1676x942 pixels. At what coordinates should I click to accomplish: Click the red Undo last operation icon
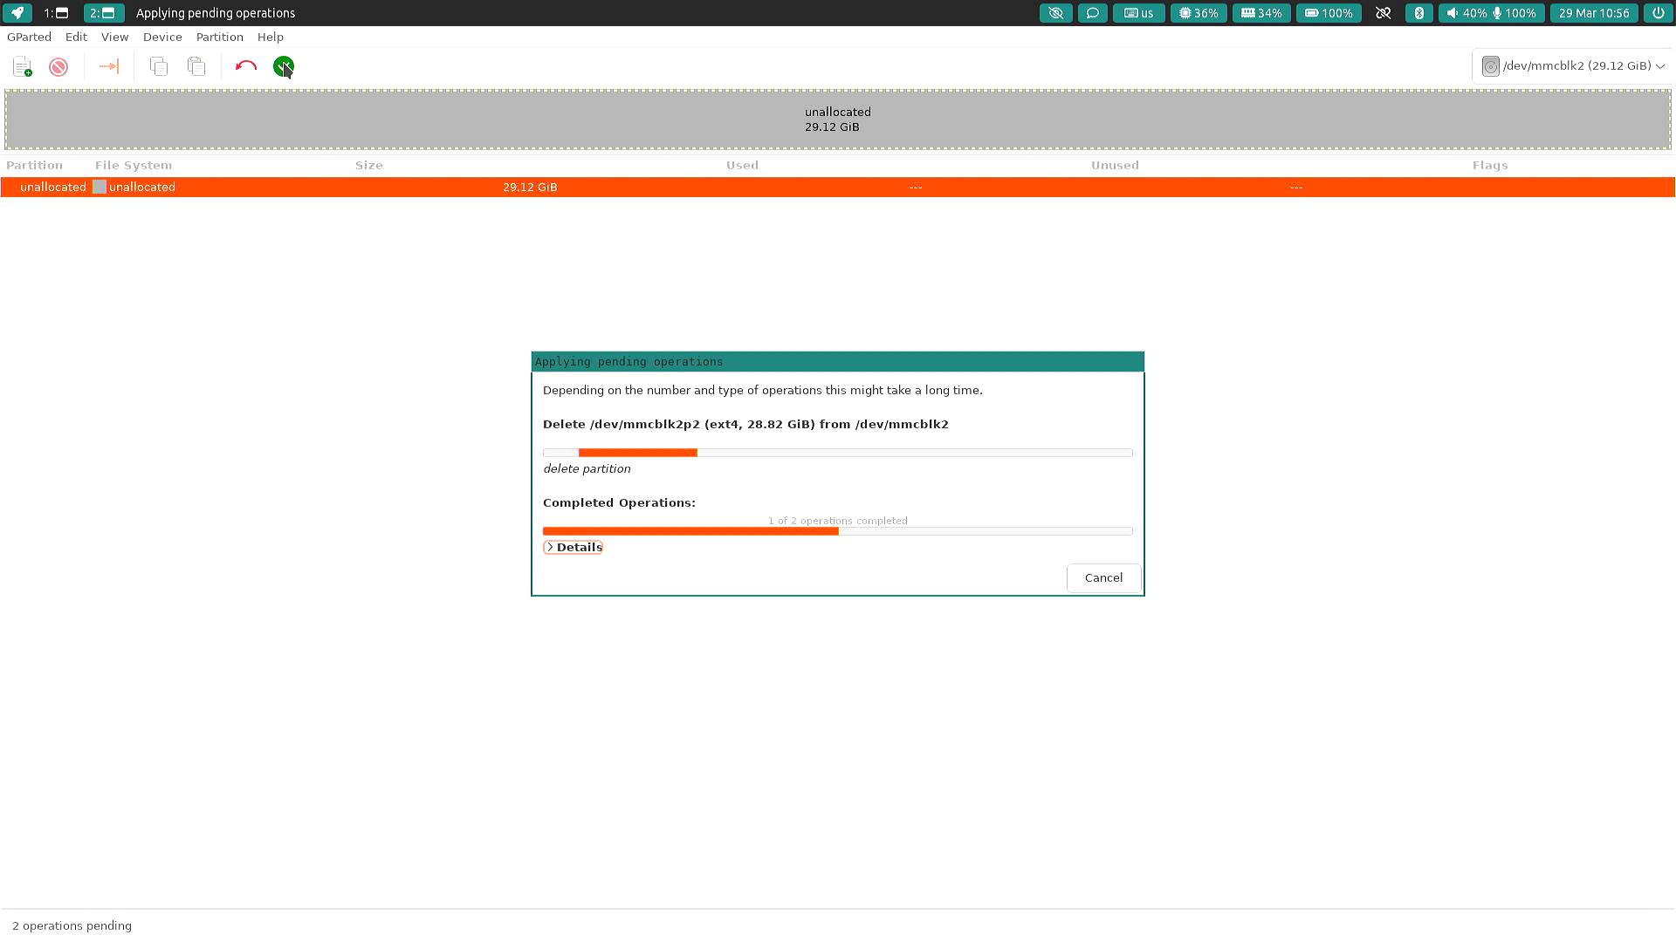[246, 66]
